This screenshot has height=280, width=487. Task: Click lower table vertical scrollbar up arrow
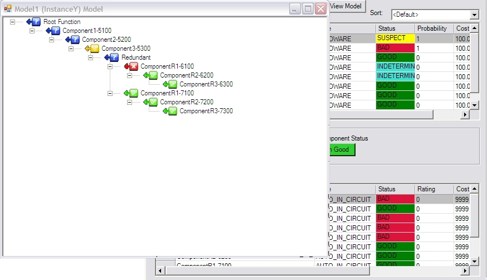(x=474, y=189)
